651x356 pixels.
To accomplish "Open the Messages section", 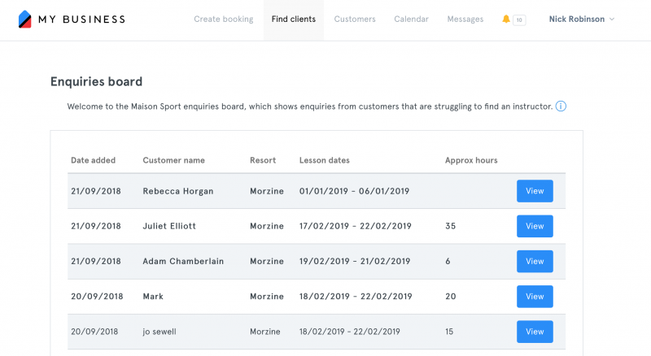I will click(465, 19).
